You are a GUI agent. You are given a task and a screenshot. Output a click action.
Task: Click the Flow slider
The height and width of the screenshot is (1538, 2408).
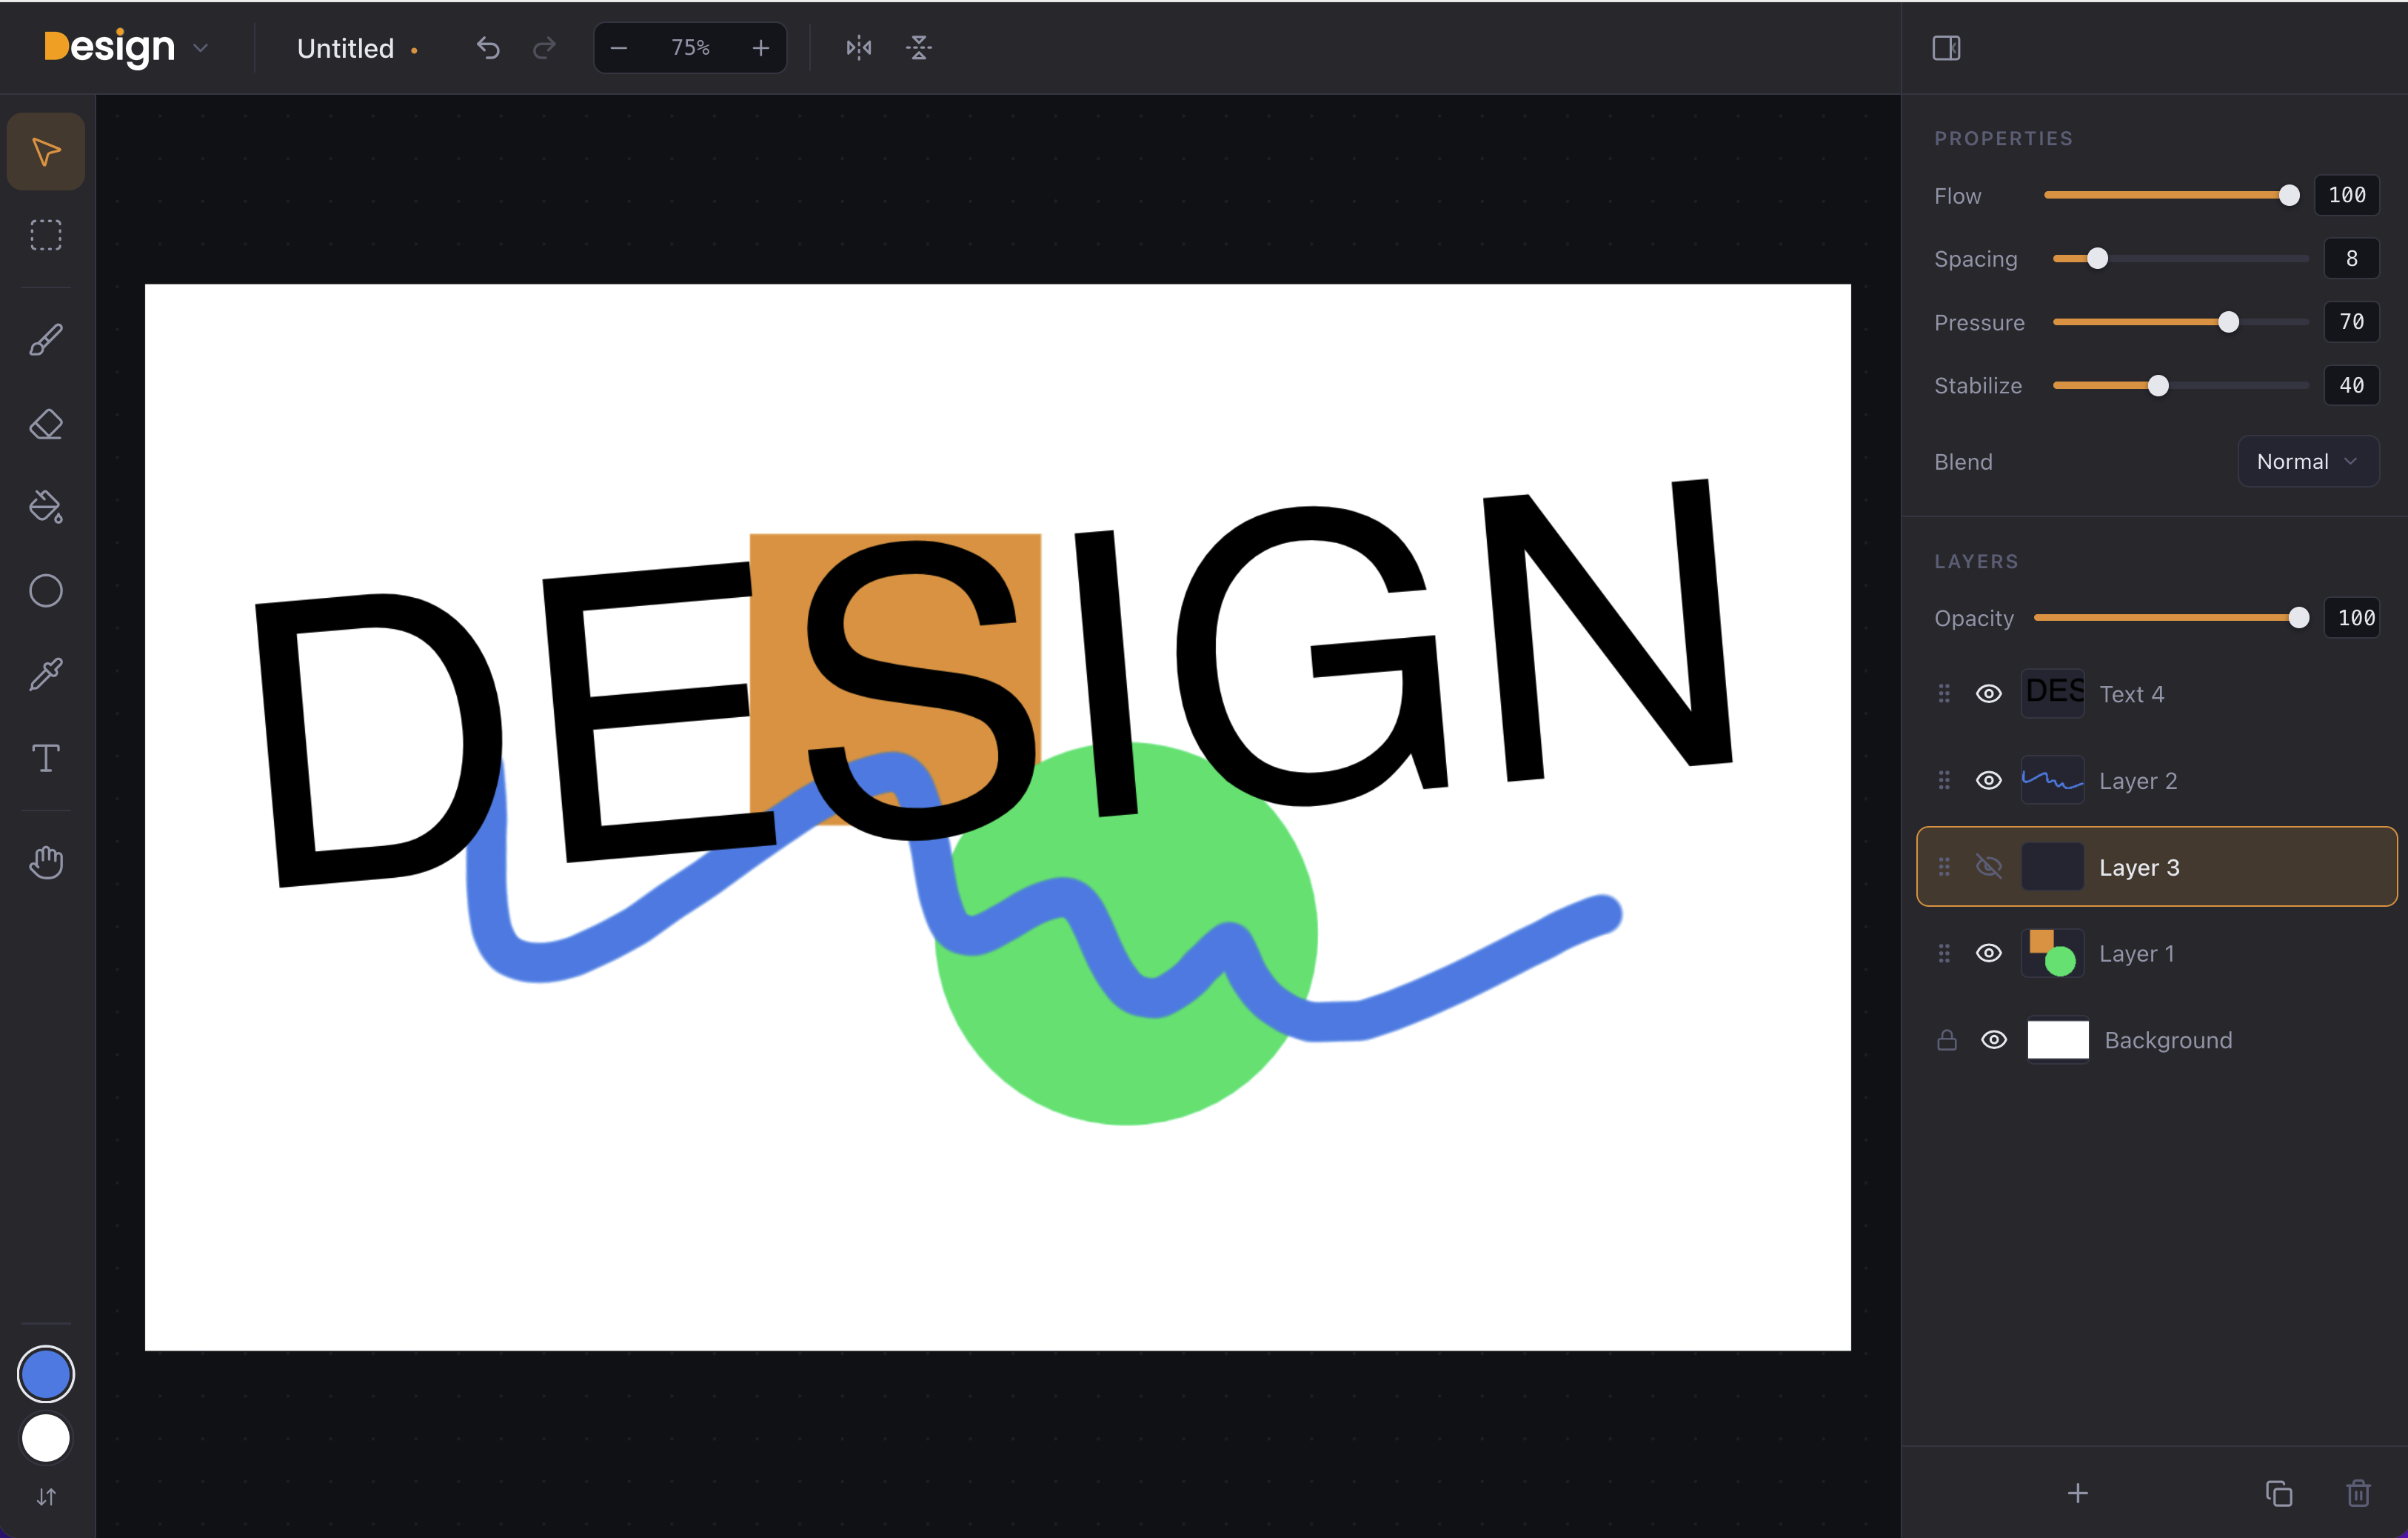(2171, 195)
